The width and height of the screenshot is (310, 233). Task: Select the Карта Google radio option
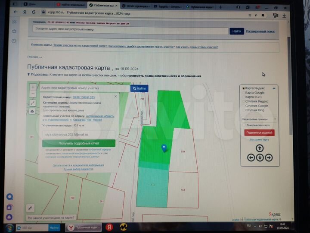coord(244,92)
